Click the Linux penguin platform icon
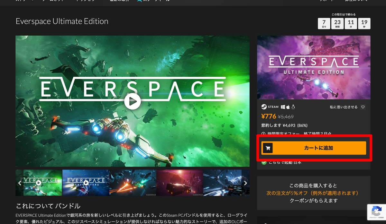The image size is (386, 224). click(293, 107)
